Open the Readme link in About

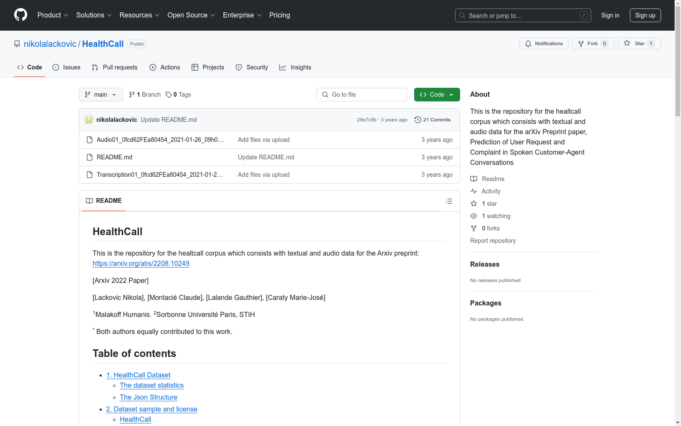tap(487, 179)
